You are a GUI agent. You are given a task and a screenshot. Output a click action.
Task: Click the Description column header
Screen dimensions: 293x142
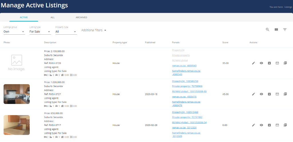[x=50, y=42]
